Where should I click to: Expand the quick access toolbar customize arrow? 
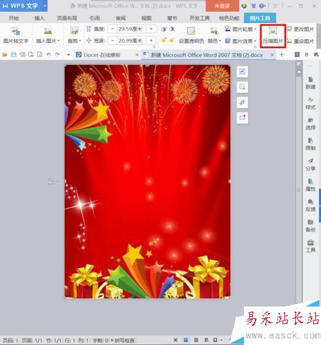click(x=68, y=55)
